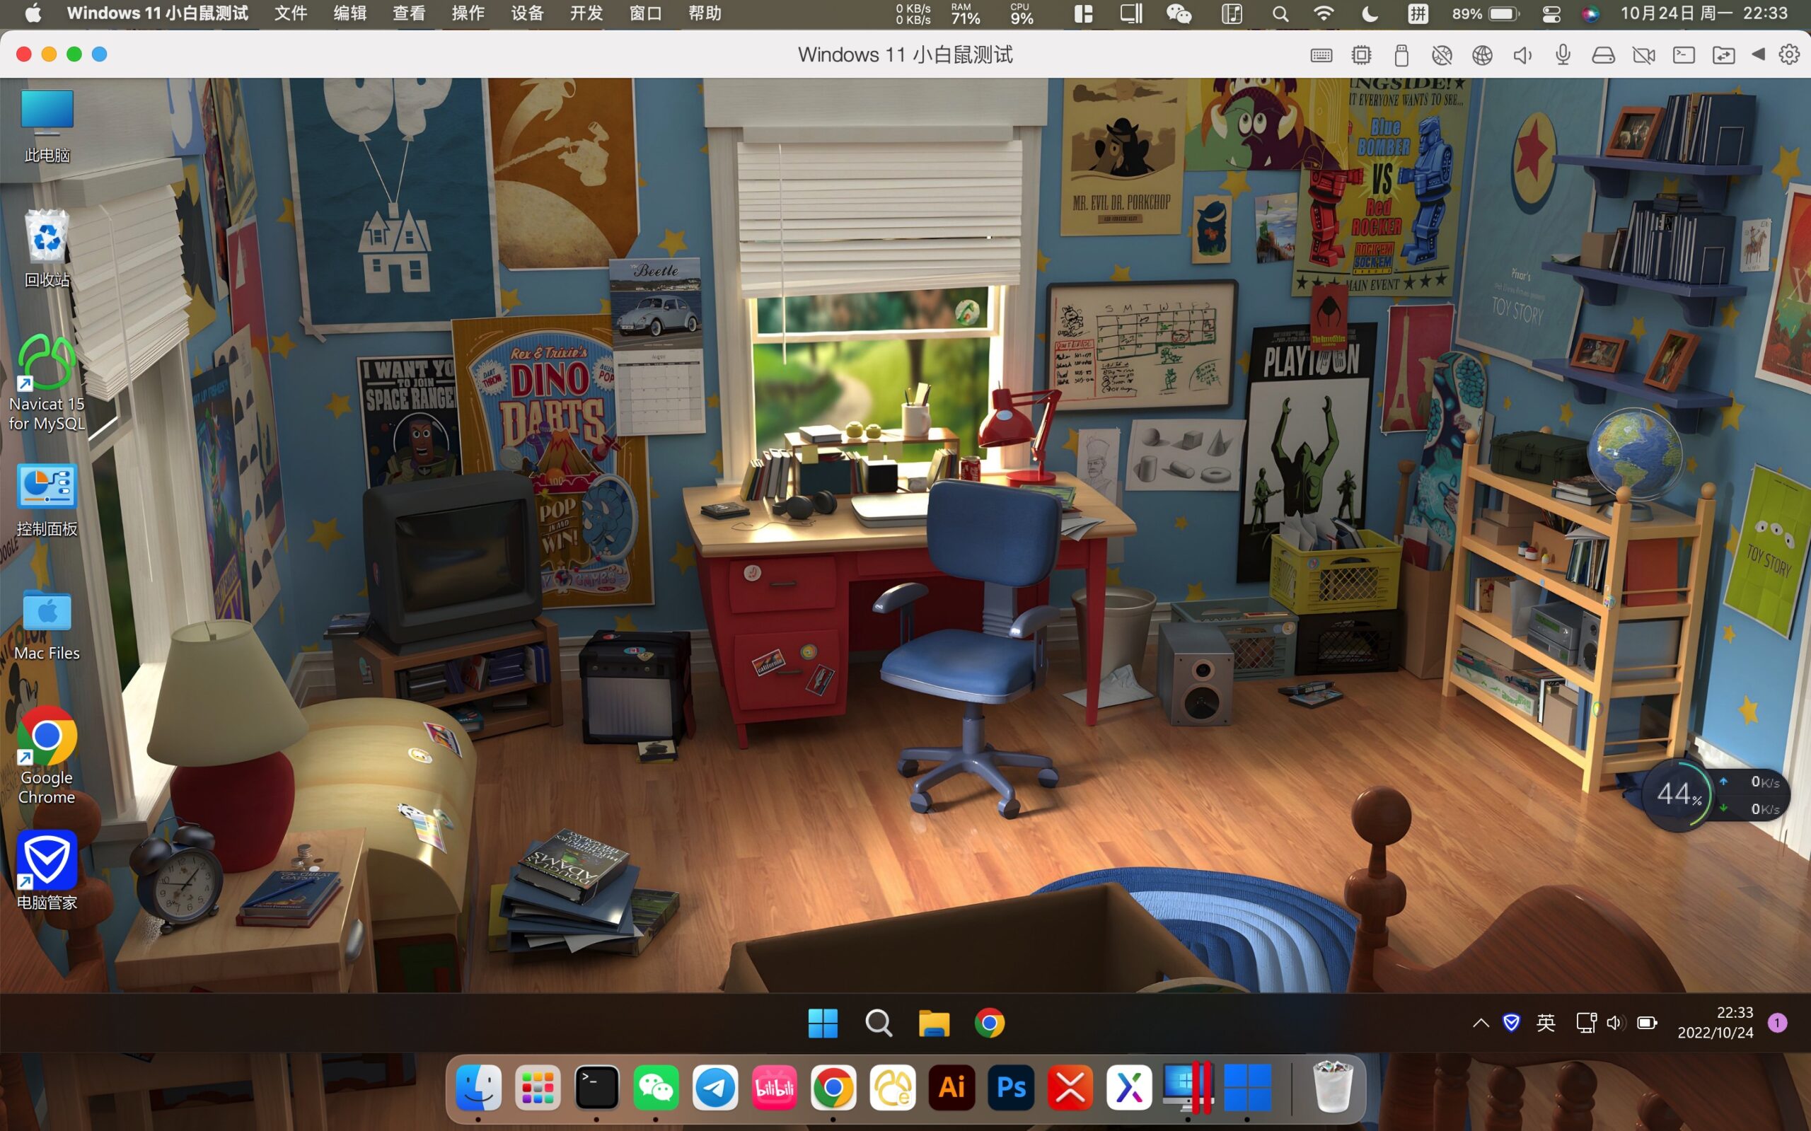Viewport: 1811px width, 1131px height.
Task: Select Navicat 15 for MySQL shortcut
Action: point(47,383)
